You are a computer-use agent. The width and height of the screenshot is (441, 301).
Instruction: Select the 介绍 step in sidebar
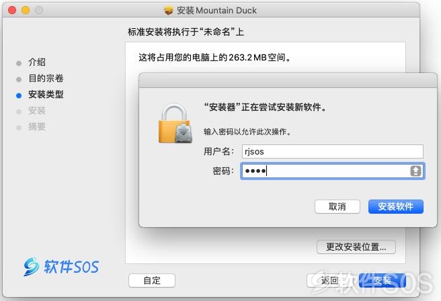37,62
